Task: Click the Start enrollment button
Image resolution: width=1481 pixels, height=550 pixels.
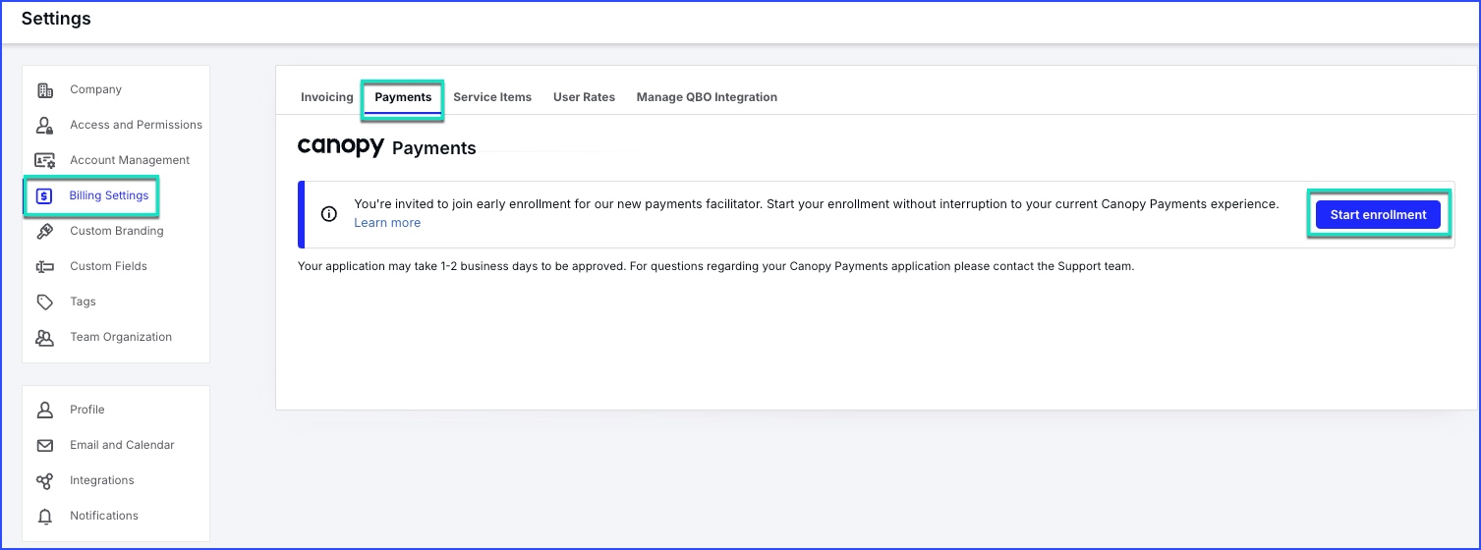Action: point(1378,214)
